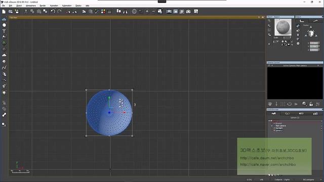Click the Copy icon in toolbar
324x182 pixels.
(x=32, y=12)
